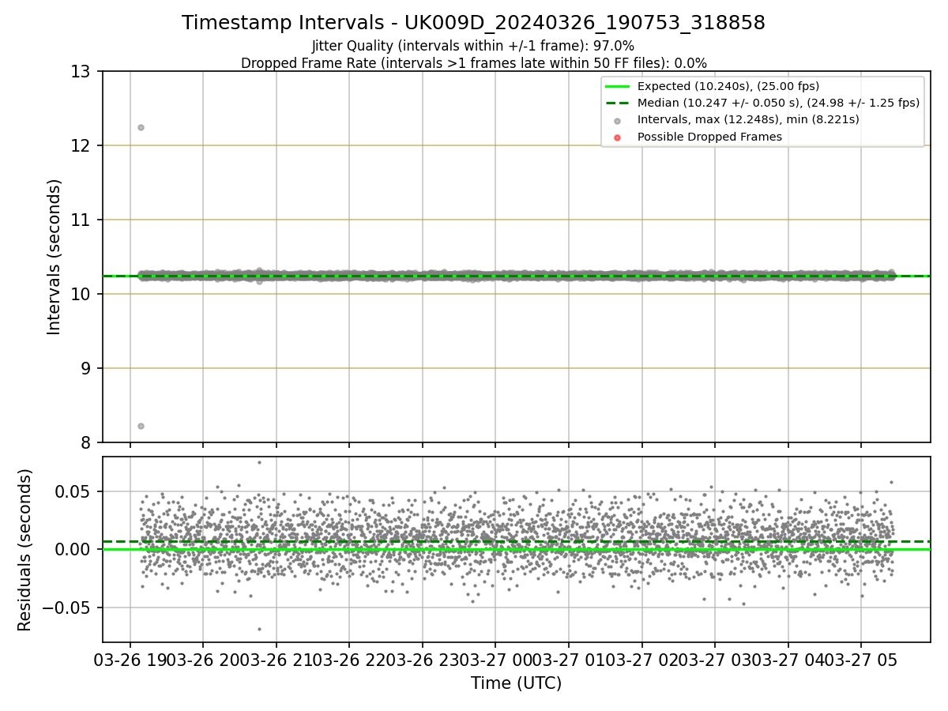Click the 'Intervals (seconds)' y-axis label
Viewport: 948px width, 711px height.
coord(54,257)
